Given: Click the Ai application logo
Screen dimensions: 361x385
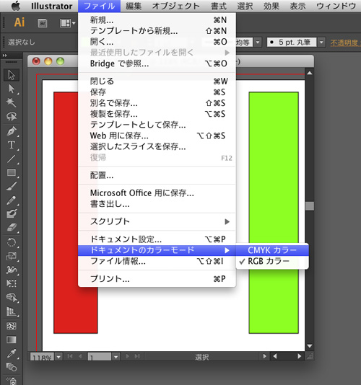Looking at the screenshot, I should pyautogui.click(x=19, y=22).
